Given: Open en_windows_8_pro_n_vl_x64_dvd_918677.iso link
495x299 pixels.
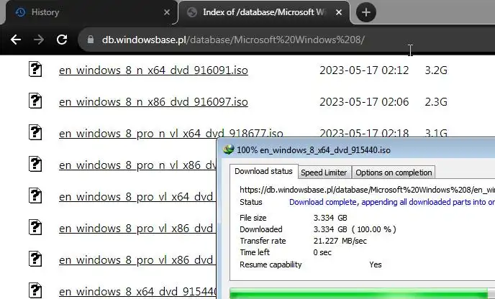Looking at the screenshot, I should 171,133.
